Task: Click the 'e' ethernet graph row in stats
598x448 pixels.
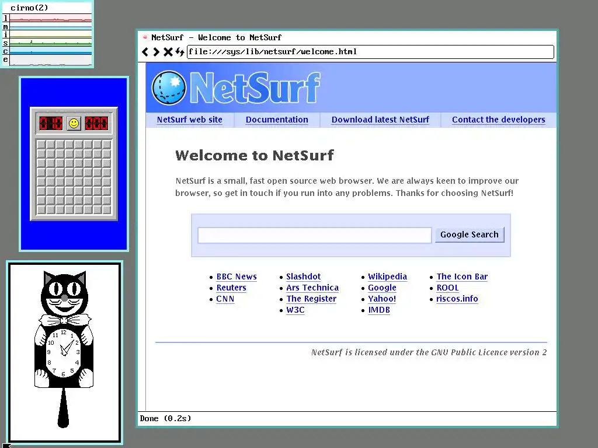Action: (x=47, y=60)
